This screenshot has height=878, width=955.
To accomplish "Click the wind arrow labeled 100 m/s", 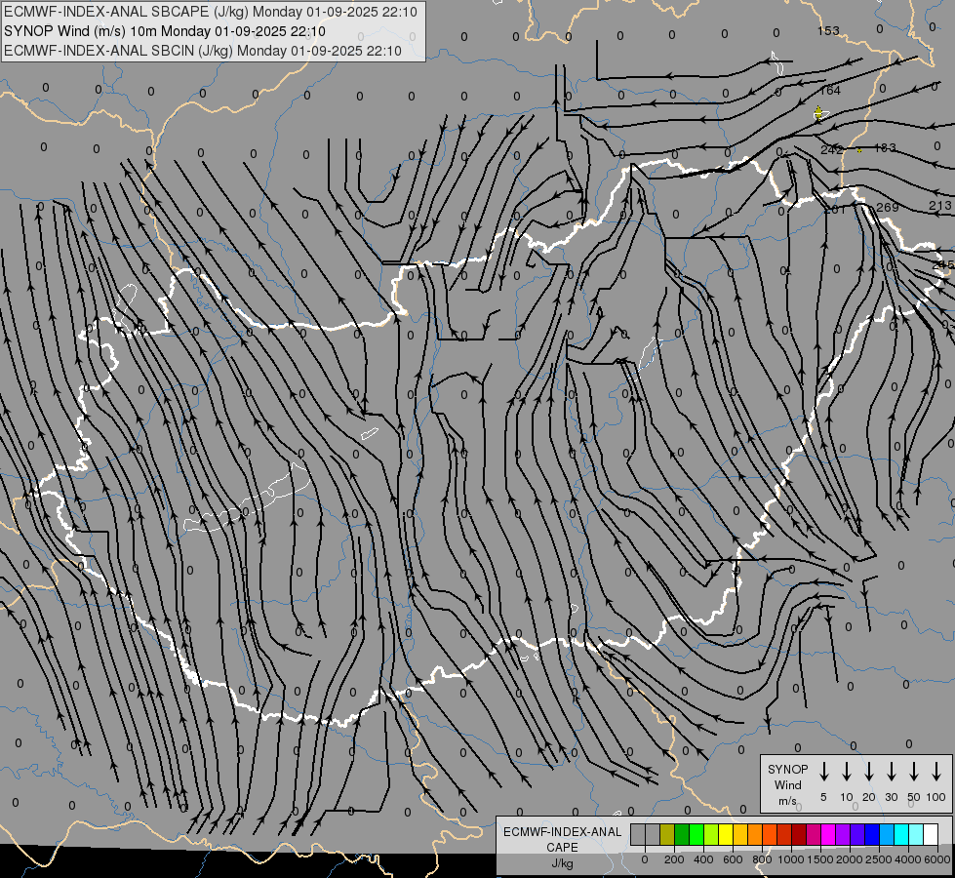I will tap(936, 772).
